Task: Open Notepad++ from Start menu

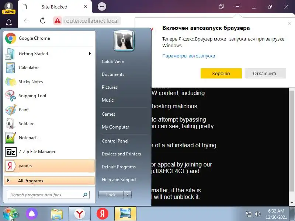Action: [x=49, y=138]
